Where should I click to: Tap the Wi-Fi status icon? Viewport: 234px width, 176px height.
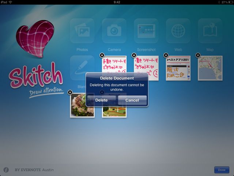coord(10,2)
